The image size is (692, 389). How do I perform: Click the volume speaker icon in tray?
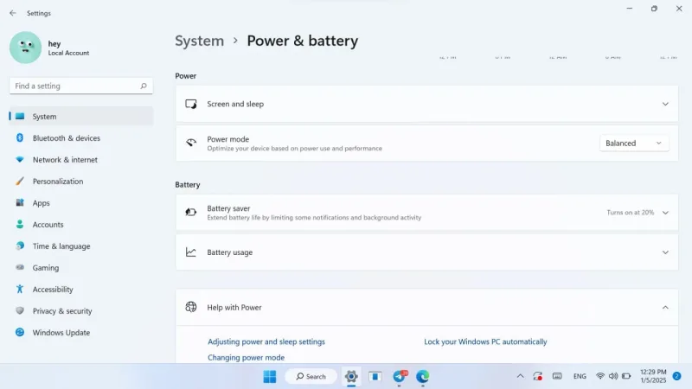613,376
